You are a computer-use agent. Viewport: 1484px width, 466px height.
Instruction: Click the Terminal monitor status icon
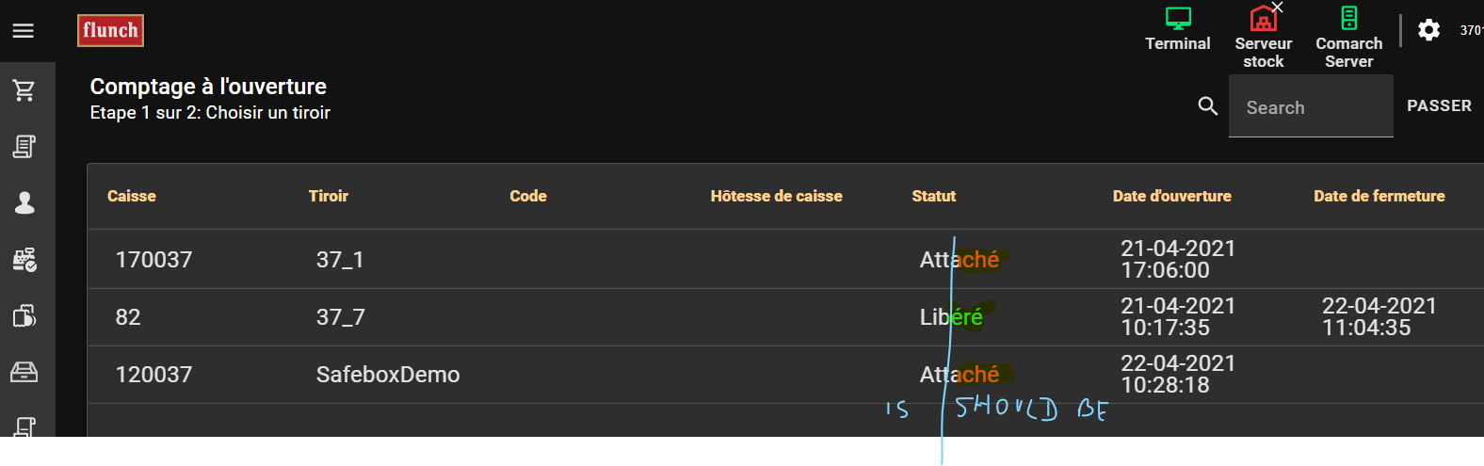pyautogui.click(x=1178, y=19)
